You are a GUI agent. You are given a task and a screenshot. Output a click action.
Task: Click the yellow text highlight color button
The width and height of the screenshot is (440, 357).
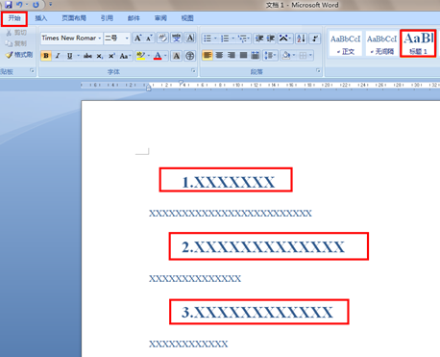click(140, 56)
